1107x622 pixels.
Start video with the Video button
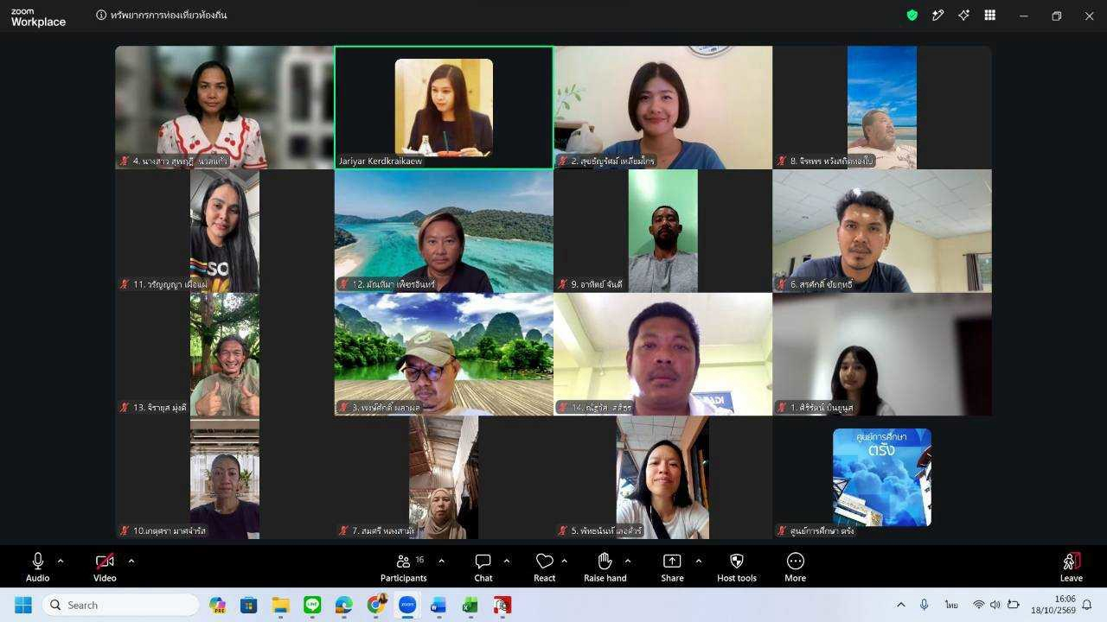(105, 568)
